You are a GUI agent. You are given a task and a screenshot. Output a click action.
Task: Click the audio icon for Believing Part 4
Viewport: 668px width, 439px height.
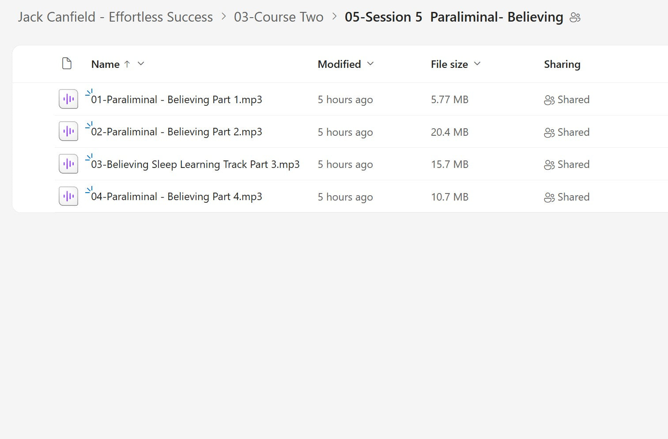tap(68, 196)
